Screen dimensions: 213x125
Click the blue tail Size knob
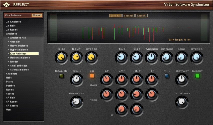point(137,57)
